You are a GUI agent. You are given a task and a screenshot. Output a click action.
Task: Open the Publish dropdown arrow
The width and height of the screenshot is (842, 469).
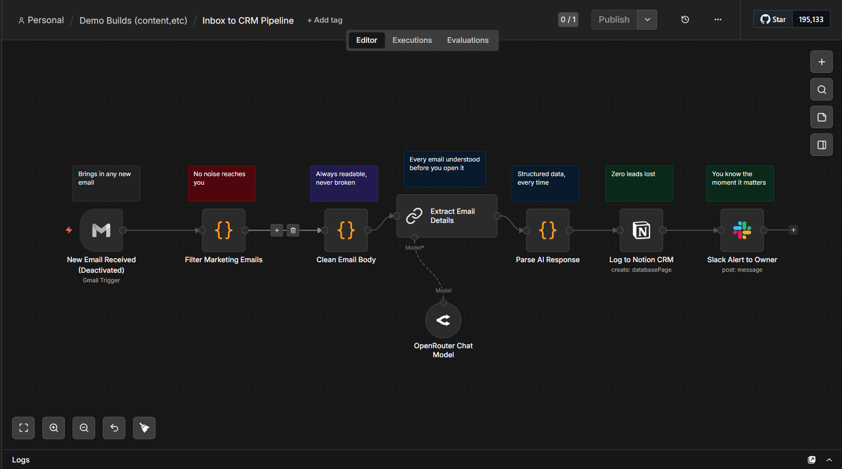coord(647,20)
